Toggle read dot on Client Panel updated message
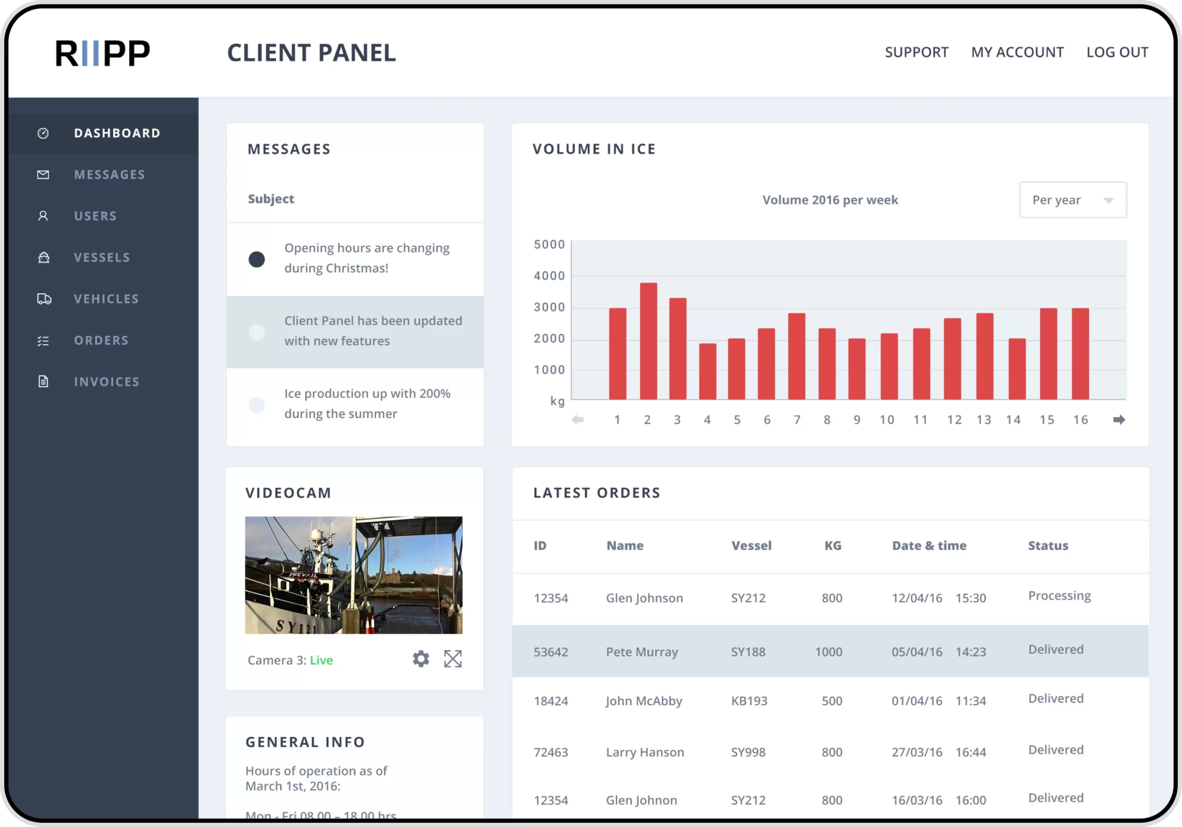Screen dimensions: 1182x827 tap(256, 332)
